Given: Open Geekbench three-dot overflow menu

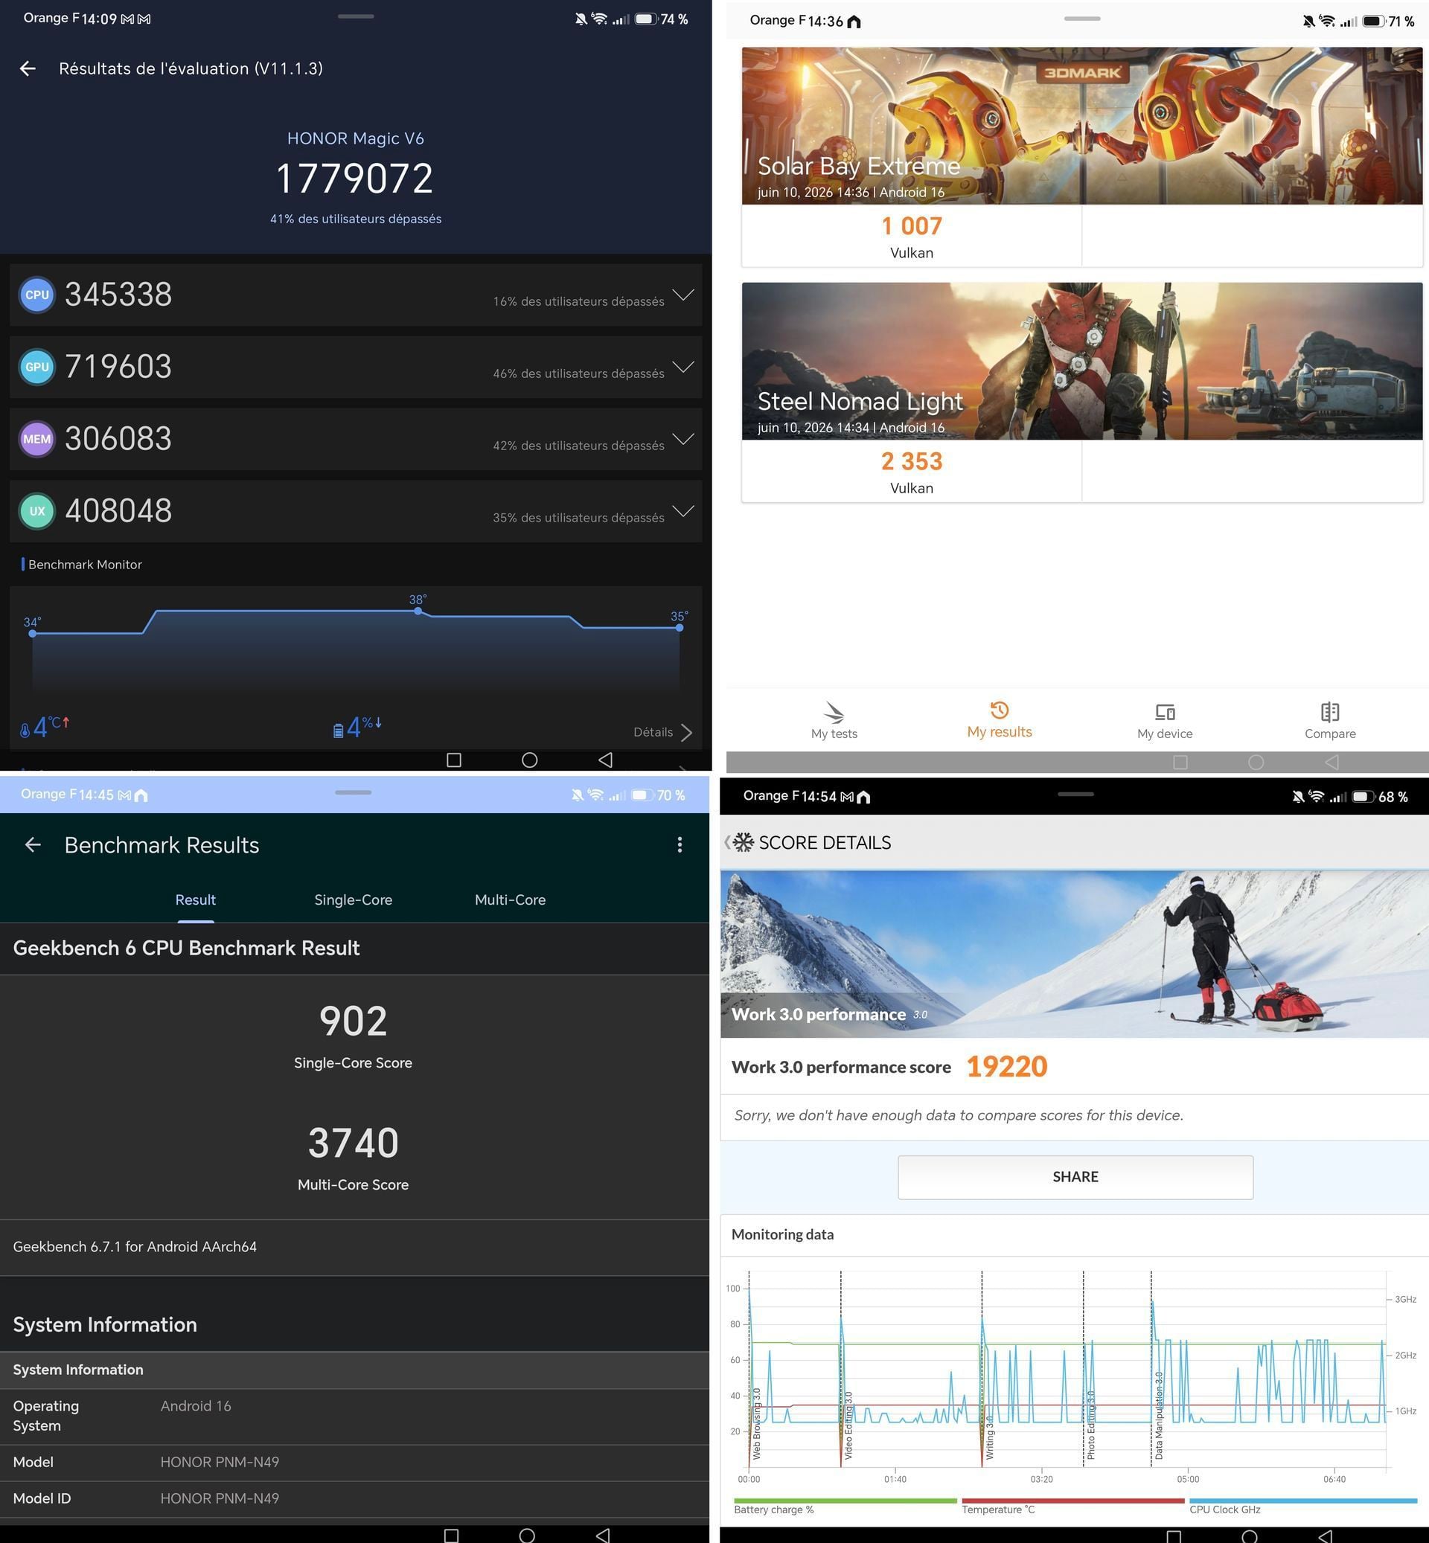Looking at the screenshot, I should click(680, 845).
